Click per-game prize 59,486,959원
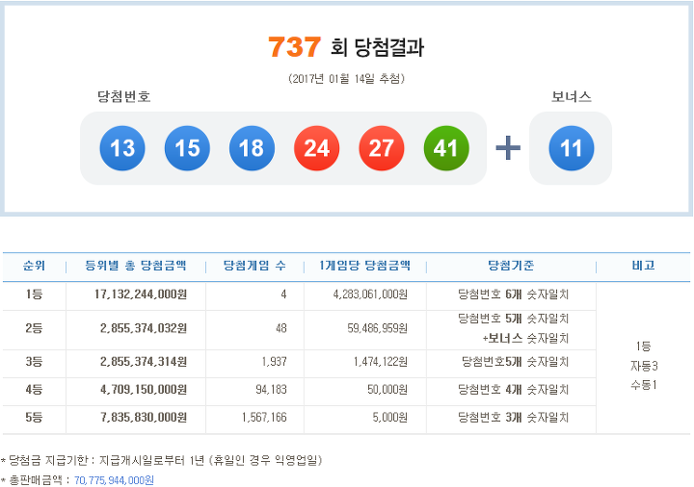 click(377, 328)
